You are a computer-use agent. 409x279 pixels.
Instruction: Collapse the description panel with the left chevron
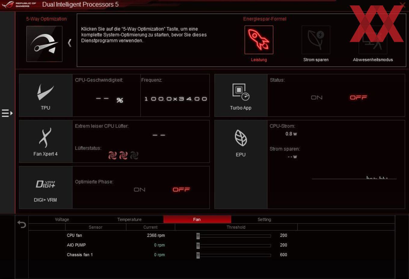click(69, 43)
